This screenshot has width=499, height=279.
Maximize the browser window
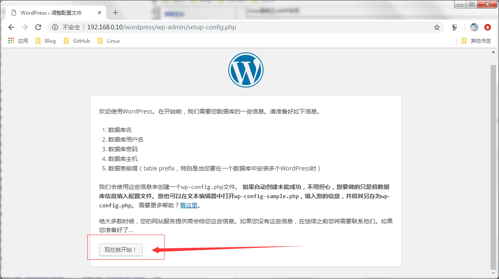coord(472,5)
